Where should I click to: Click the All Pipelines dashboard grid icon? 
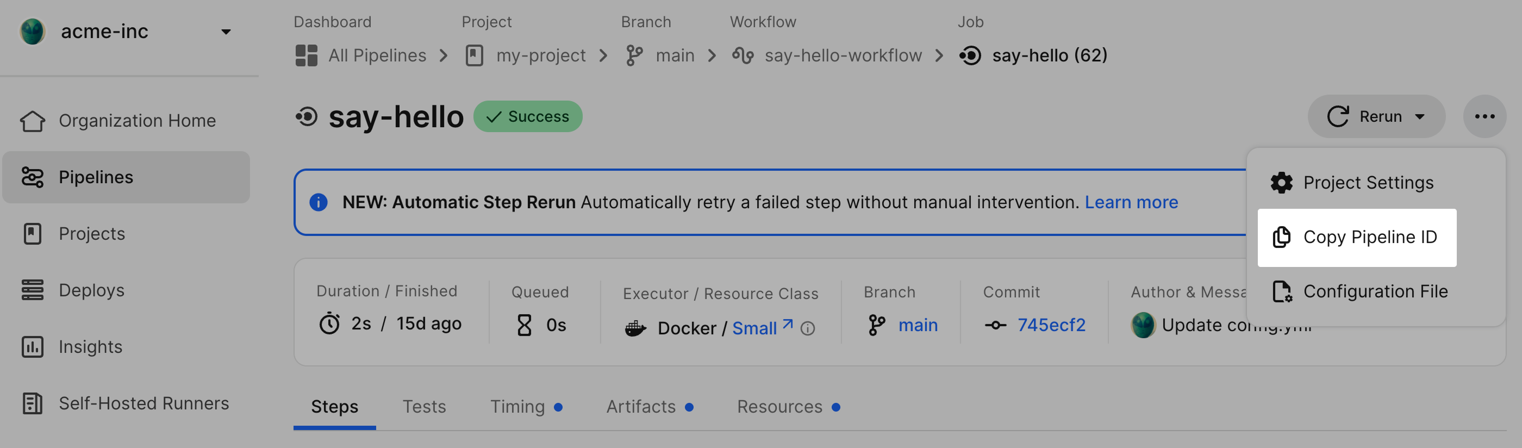tap(306, 55)
